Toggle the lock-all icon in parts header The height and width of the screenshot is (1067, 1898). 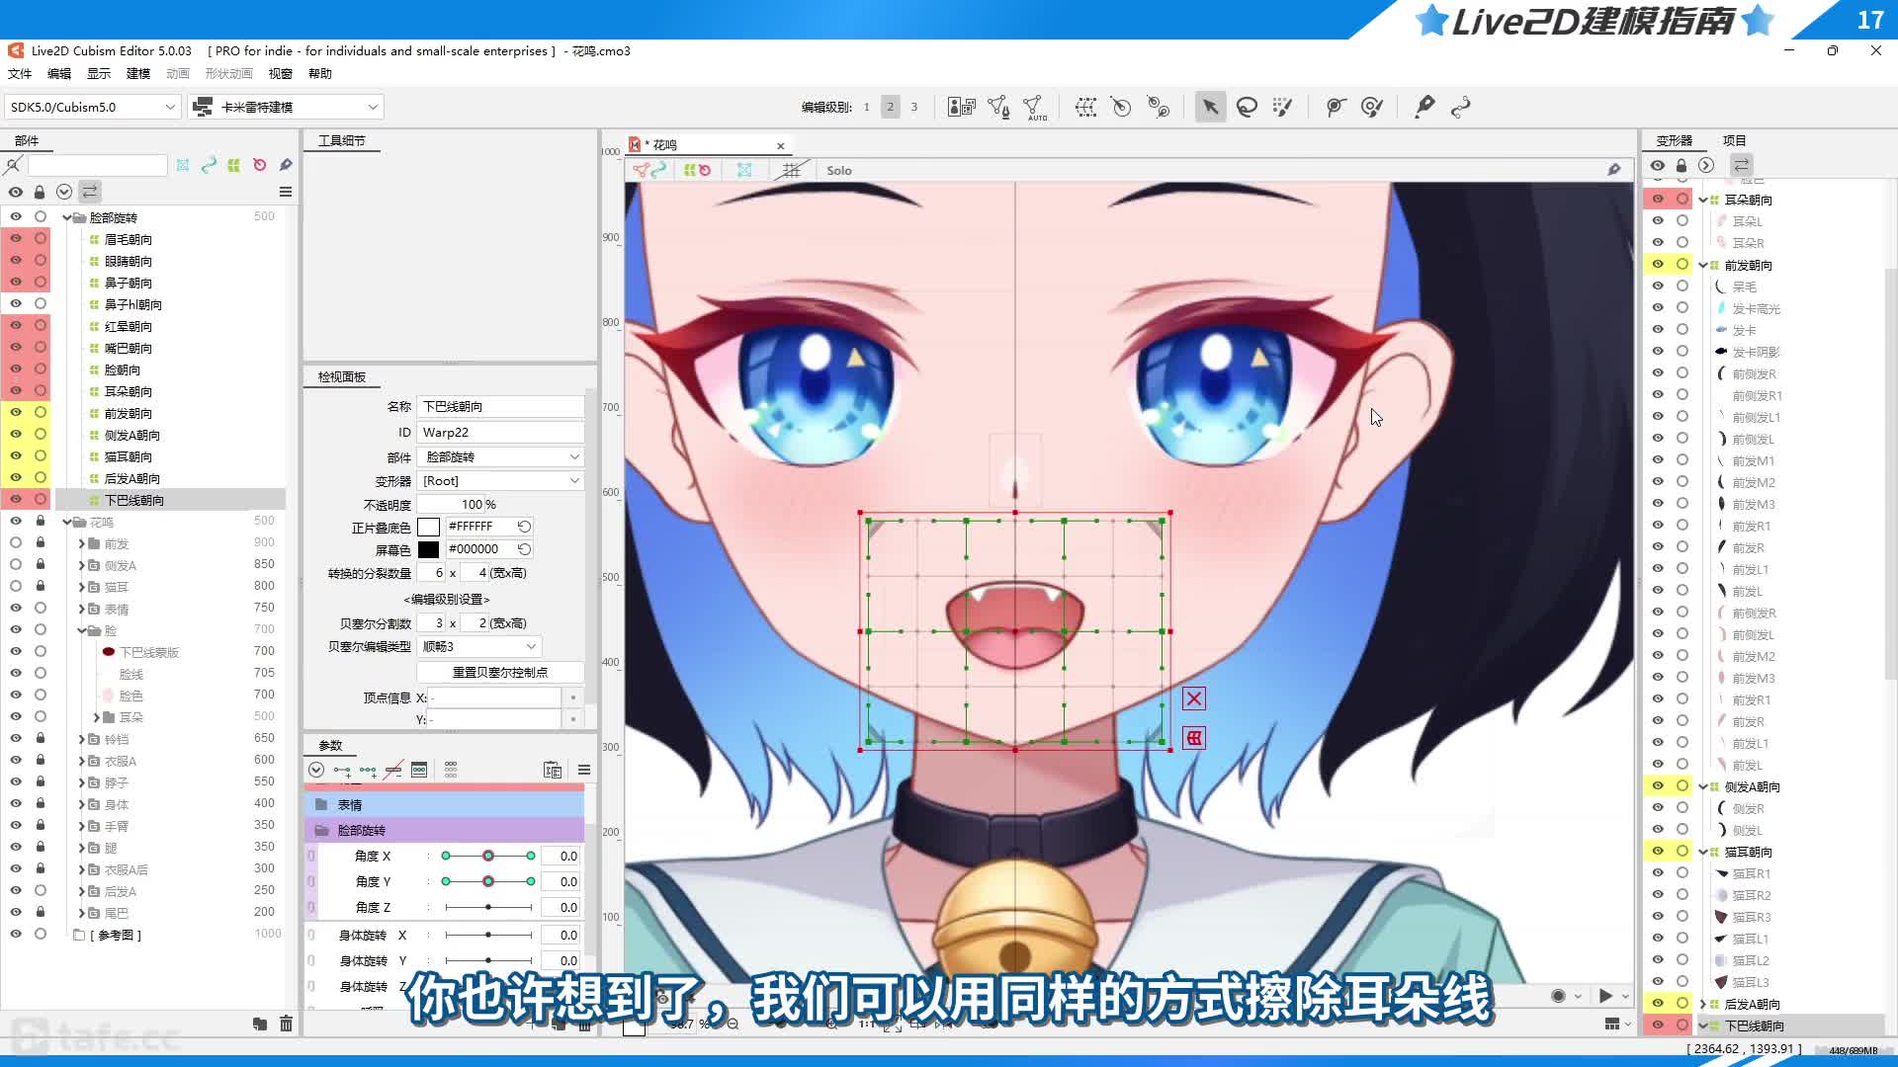pyautogui.click(x=40, y=192)
